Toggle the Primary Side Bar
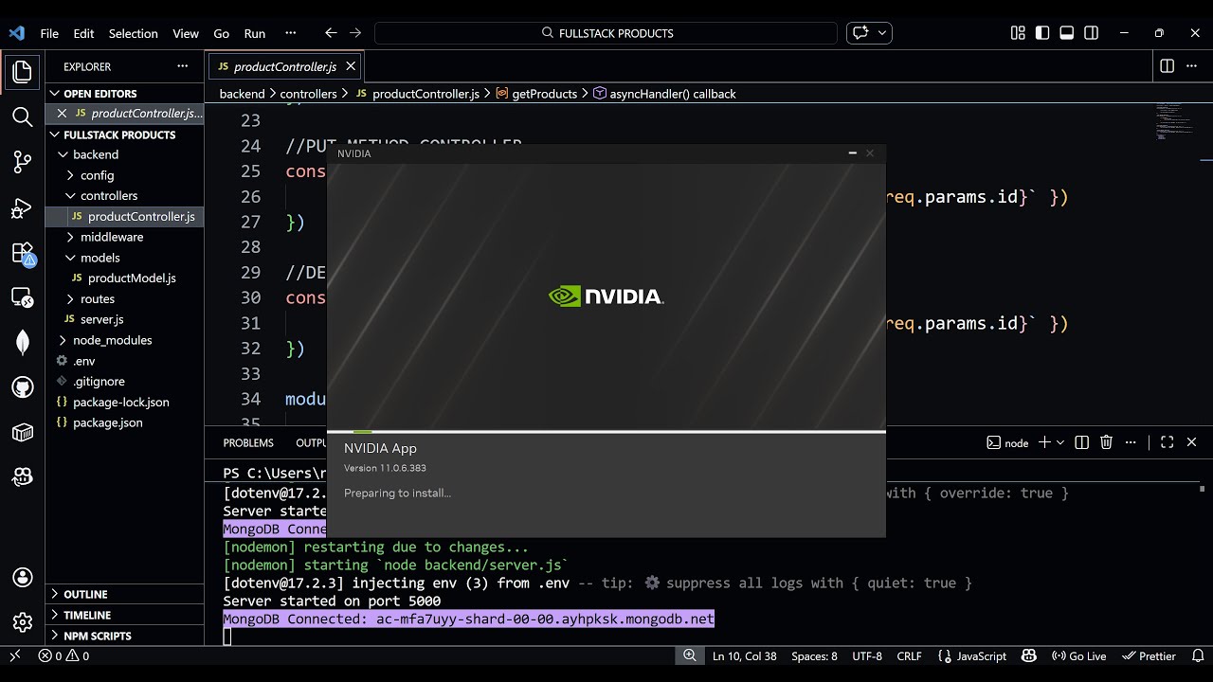 pos(1042,33)
